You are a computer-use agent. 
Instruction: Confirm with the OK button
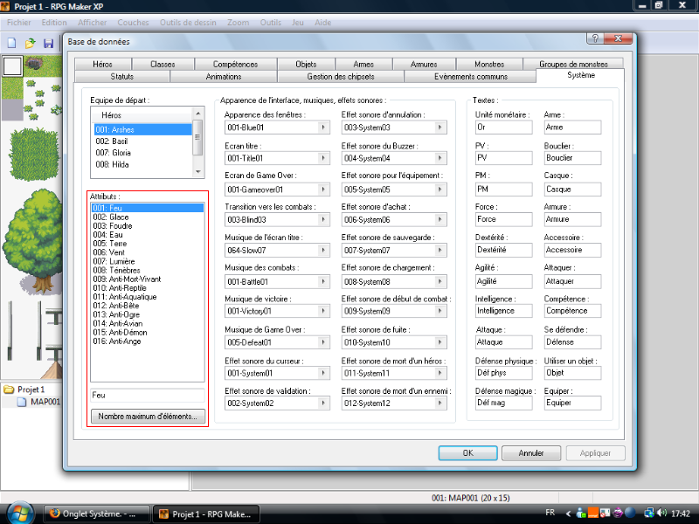[x=467, y=453]
